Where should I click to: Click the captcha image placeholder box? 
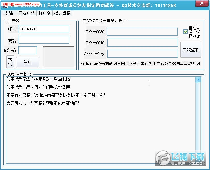click(x=58, y=57)
